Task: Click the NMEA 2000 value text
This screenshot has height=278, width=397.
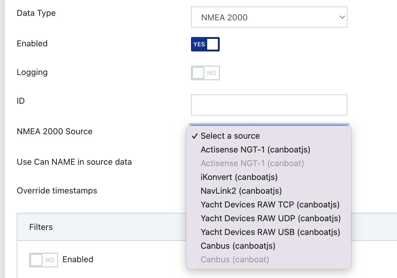Action: pos(224,17)
